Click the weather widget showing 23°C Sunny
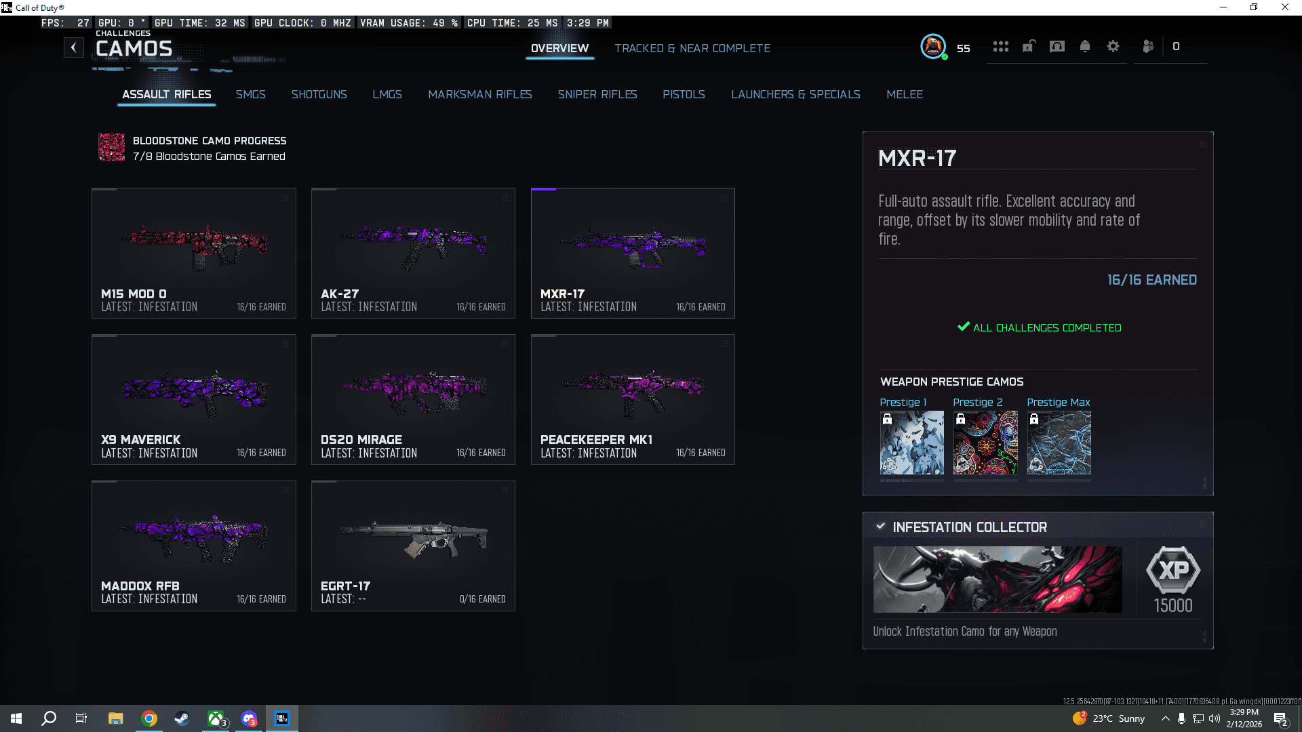Image resolution: width=1302 pixels, height=732 pixels. click(1109, 718)
